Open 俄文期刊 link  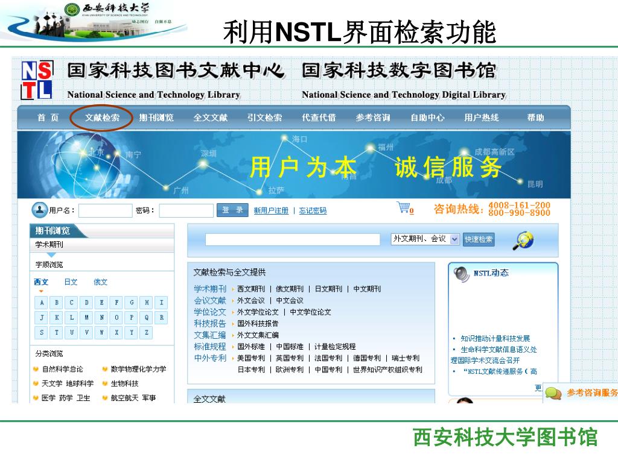(290, 289)
